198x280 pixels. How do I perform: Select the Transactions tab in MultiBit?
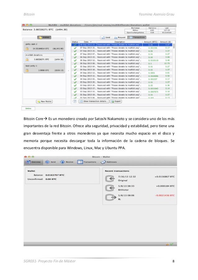click(x=137, y=37)
